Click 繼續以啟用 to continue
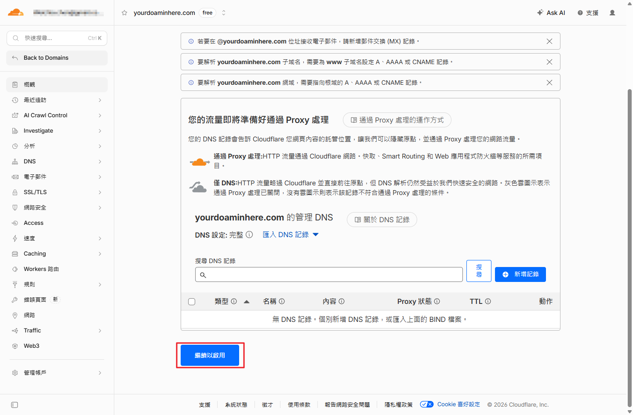Image resolution: width=633 pixels, height=415 pixels. [x=210, y=355]
